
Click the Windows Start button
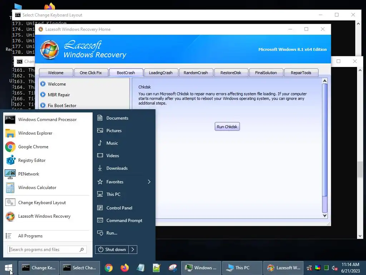(9, 268)
